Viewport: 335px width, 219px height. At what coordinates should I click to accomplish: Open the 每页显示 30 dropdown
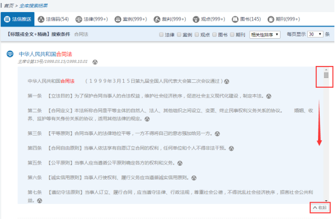(x=315, y=34)
